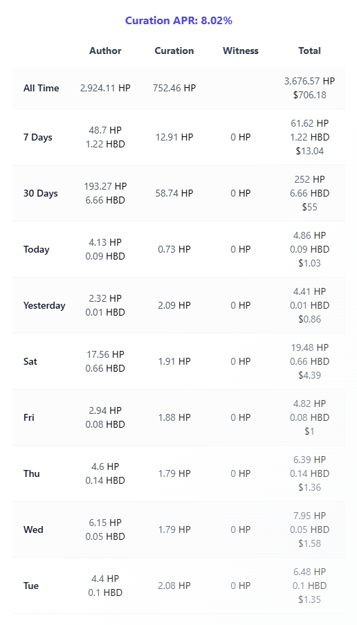Click the Tue row label

[30, 586]
